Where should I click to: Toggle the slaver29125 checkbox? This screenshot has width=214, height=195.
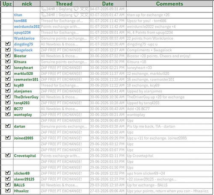[8, 179]
